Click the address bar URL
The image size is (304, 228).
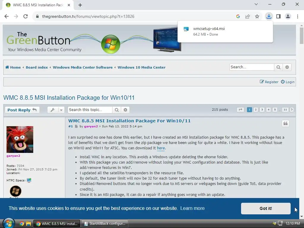pyautogui.click(x=88, y=17)
